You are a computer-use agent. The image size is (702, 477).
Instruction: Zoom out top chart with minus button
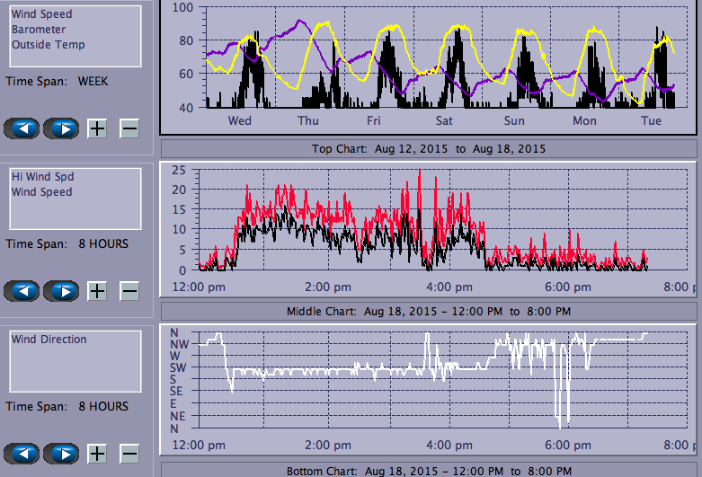coord(129,128)
